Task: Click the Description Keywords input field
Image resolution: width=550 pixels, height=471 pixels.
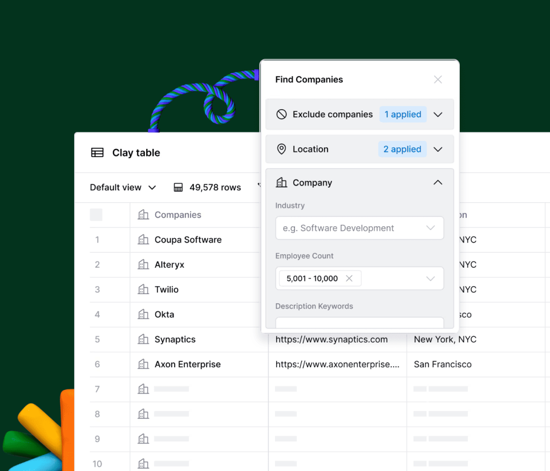Action: 359,323
